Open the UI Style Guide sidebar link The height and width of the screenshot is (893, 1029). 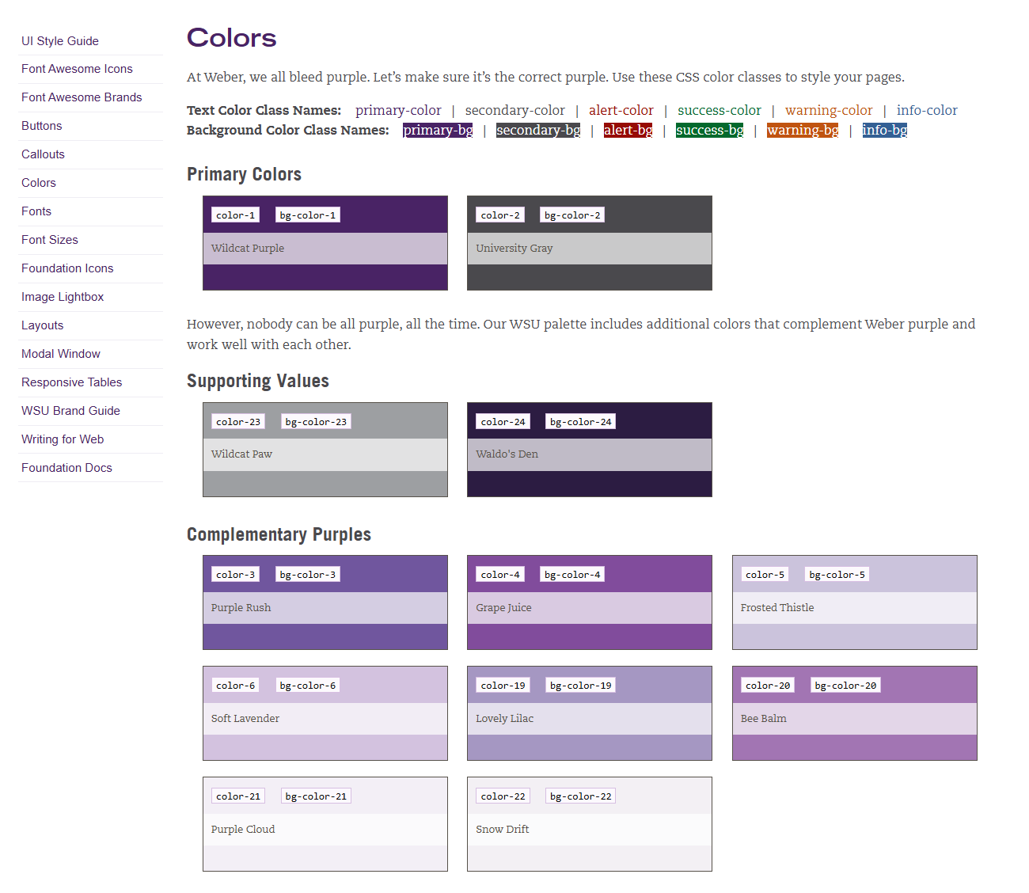point(60,41)
